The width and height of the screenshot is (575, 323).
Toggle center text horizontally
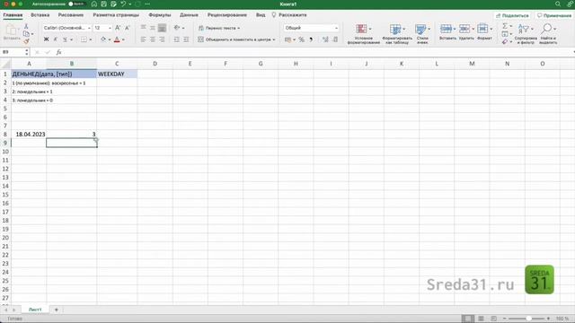point(153,39)
